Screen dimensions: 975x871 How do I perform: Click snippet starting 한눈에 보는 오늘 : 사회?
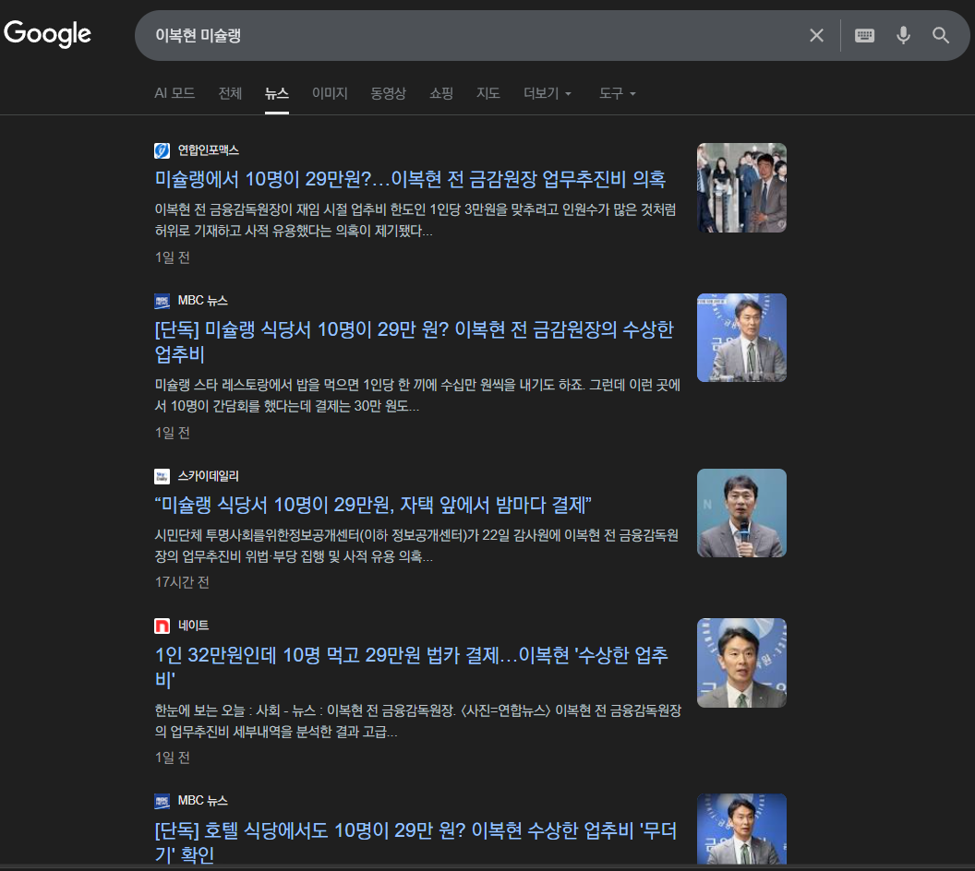tap(418, 721)
